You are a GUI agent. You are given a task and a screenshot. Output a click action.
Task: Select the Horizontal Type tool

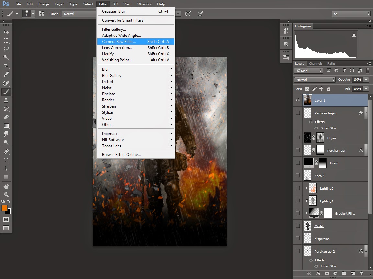(6, 160)
